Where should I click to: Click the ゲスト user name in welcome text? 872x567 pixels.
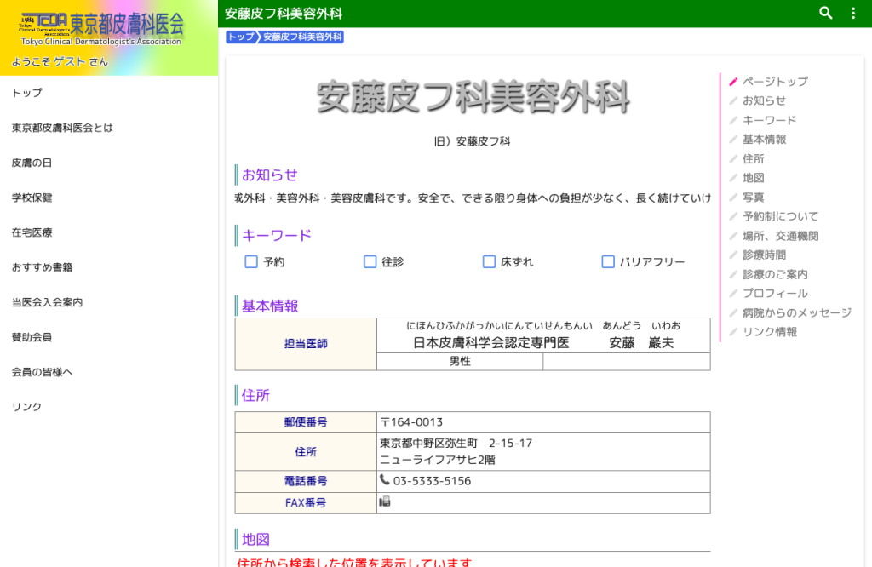click(70, 61)
